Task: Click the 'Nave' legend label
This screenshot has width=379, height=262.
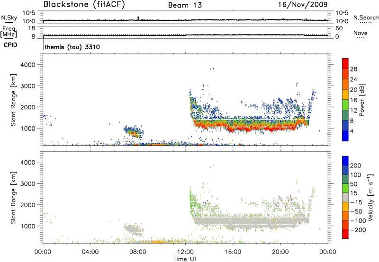Action: tap(361, 33)
